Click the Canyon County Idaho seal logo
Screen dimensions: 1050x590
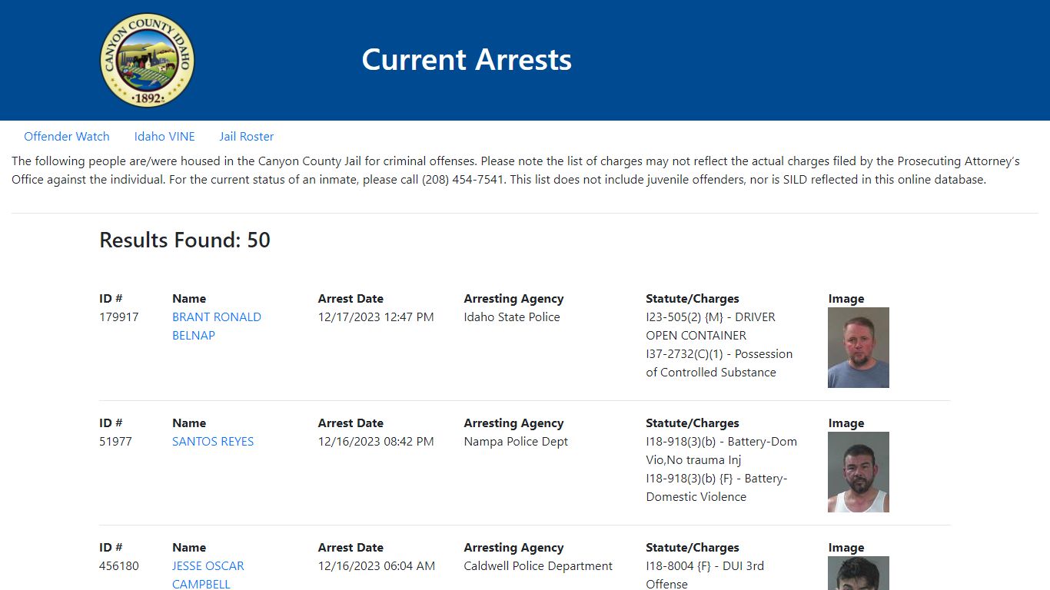pos(148,60)
